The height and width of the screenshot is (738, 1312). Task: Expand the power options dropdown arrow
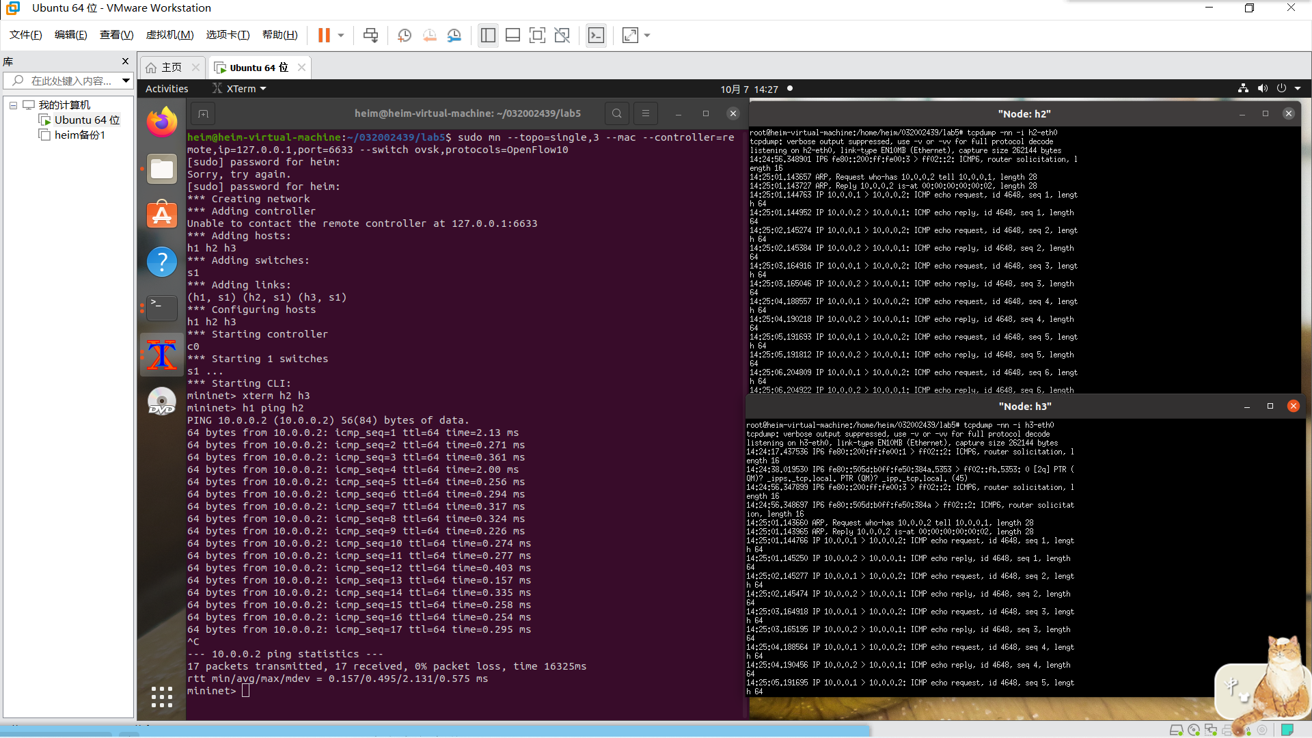tap(341, 35)
